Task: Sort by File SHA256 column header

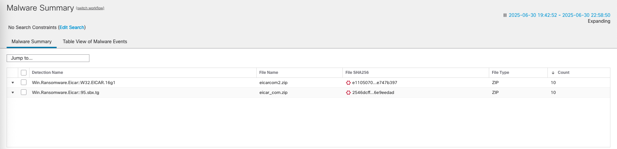Action: pyautogui.click(x=357, y=73)
